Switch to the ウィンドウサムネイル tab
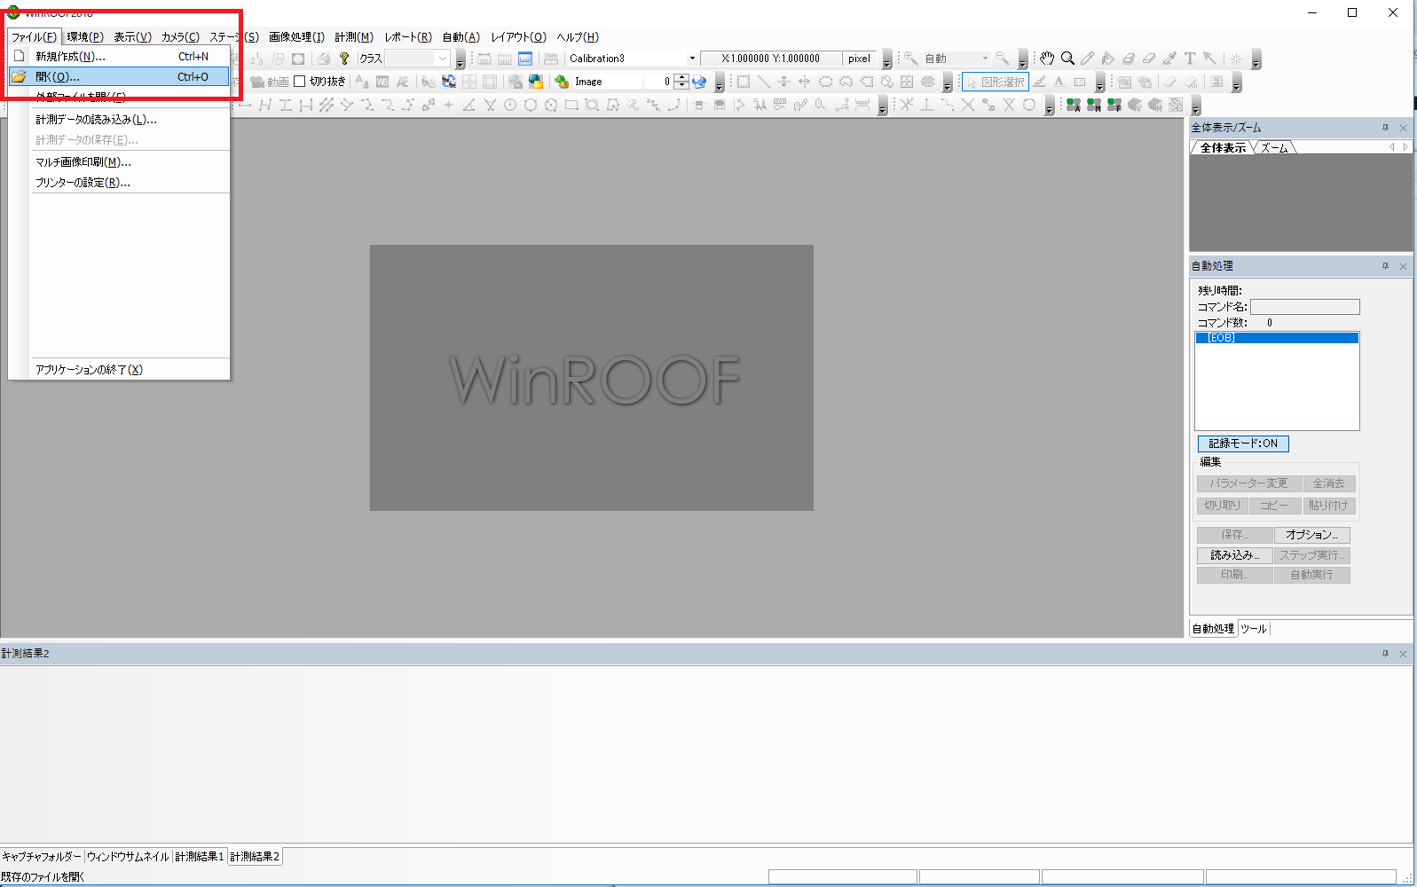 (x=128, y=857)
